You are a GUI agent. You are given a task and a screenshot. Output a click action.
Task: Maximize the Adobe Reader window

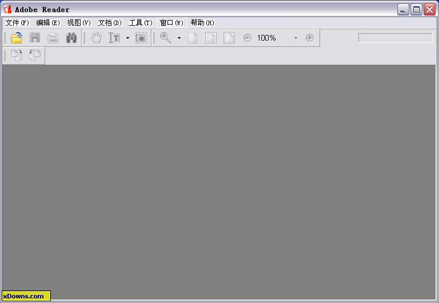click(416, 10)
